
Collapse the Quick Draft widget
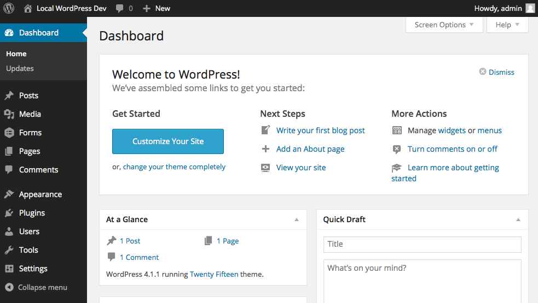[x=518, y=220]
